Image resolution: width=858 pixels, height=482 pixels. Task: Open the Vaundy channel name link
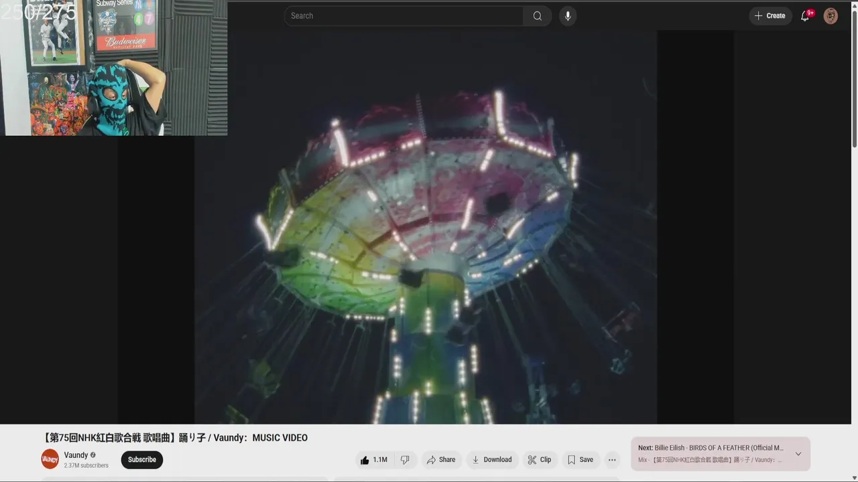[76, 455]
